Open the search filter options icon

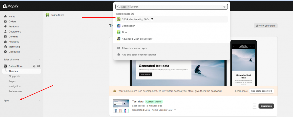pyautogui.click(x=224, y=7)
